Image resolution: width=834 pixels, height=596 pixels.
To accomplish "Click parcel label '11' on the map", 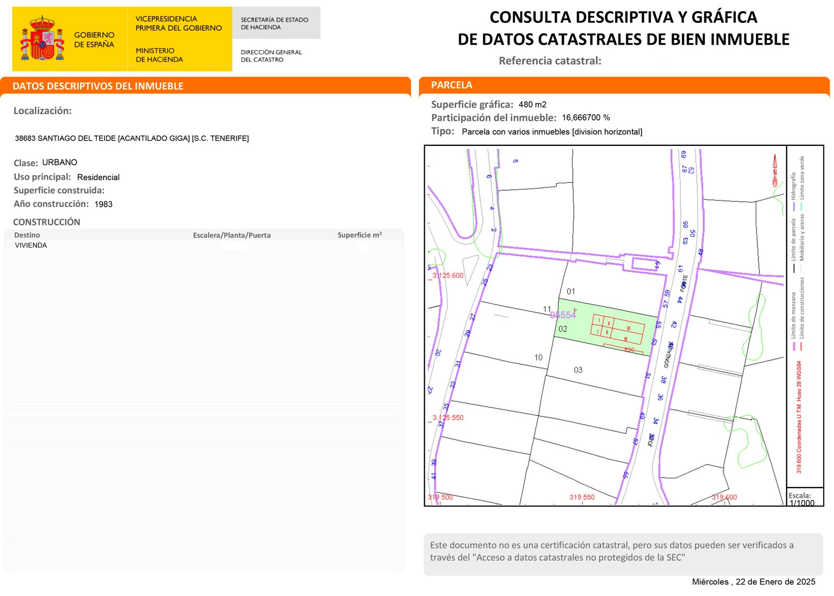I will pyautogui.click(x=547, y=309).
